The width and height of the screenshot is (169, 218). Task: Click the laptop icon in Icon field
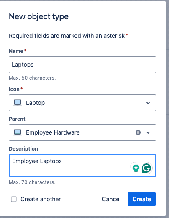tap(18, 103)
